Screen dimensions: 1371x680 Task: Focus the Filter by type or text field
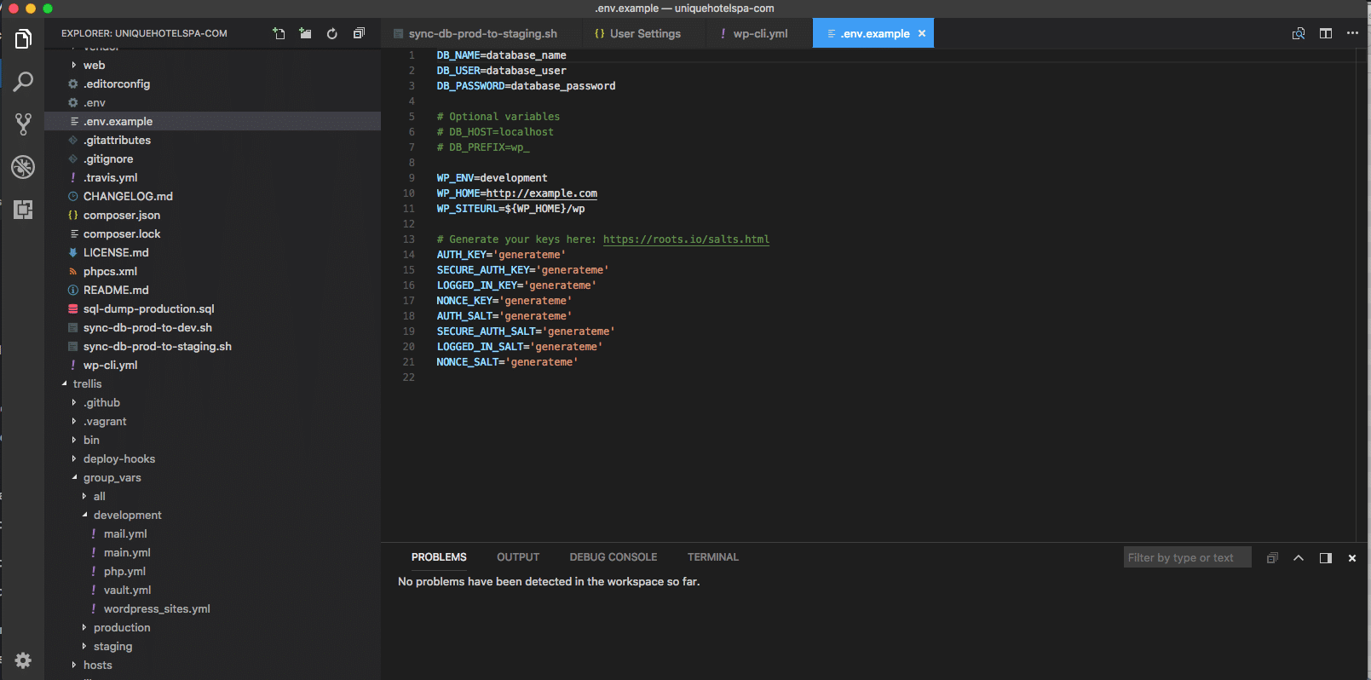coord(1187,557)
